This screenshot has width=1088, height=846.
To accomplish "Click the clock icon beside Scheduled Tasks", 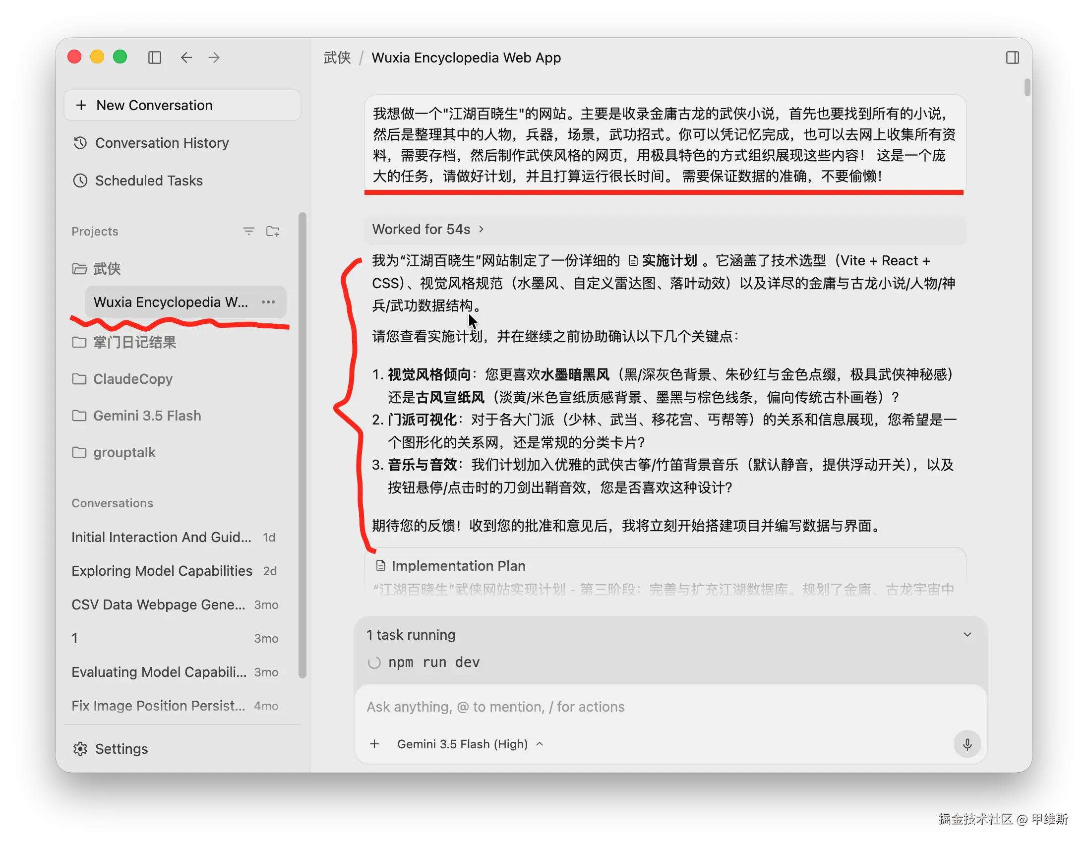I will point(80,181).
